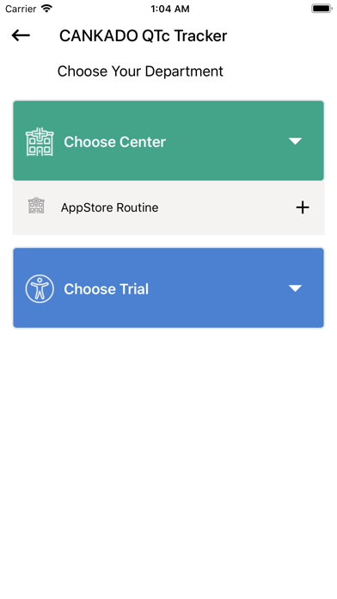
Task: Click the hospital building icon in green panel
Action: pyautogui.click(x=40, y=142)
